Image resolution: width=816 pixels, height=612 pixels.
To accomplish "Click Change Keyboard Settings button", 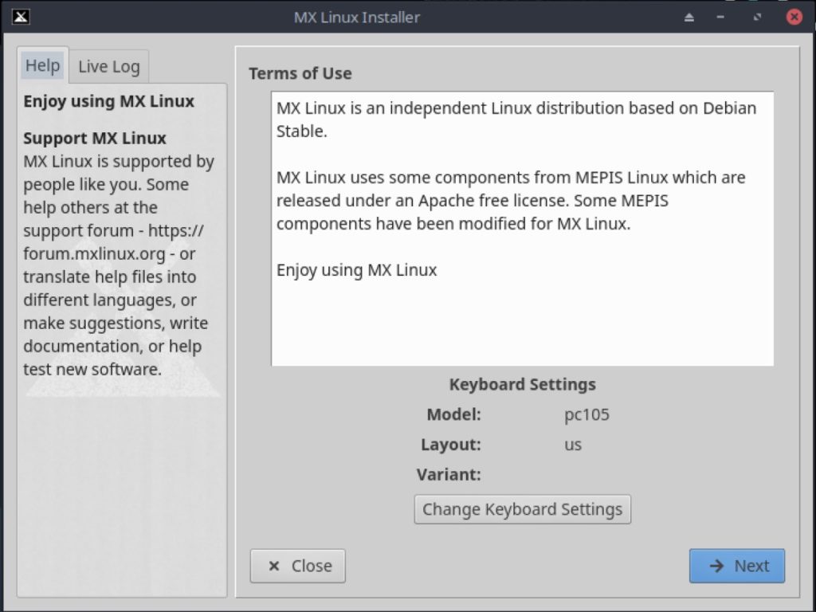I will 523,509.
